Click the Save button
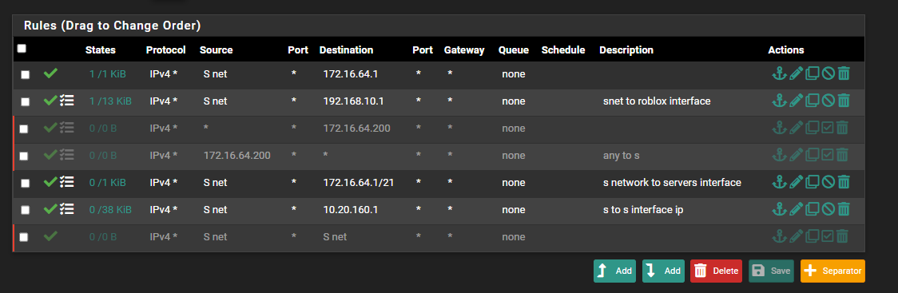 pyautogui.click(x=772, y=271)
